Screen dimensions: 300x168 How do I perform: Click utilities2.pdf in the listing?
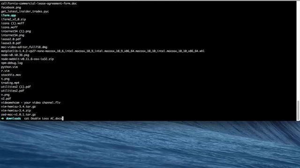coord(13,91)
